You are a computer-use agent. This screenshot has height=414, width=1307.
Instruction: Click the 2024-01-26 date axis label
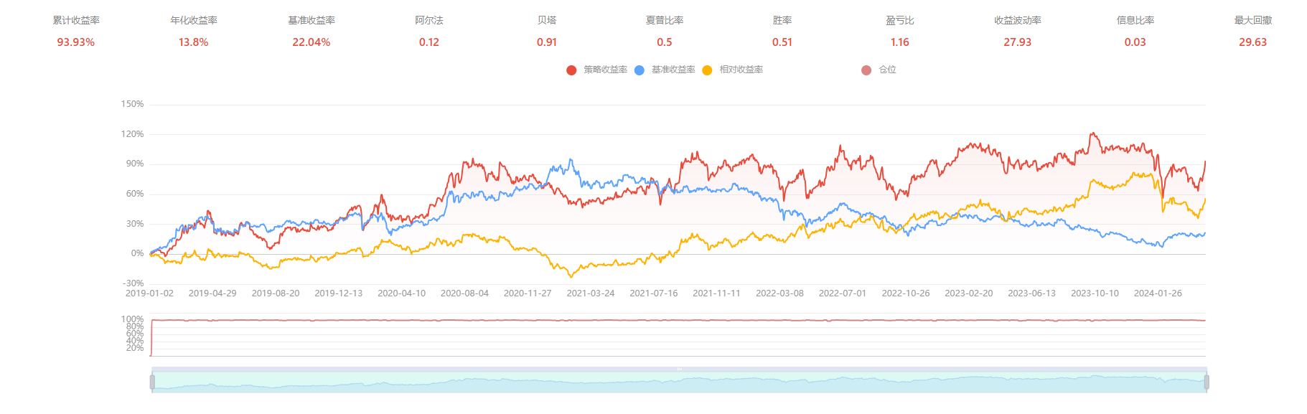(1158, 293)
